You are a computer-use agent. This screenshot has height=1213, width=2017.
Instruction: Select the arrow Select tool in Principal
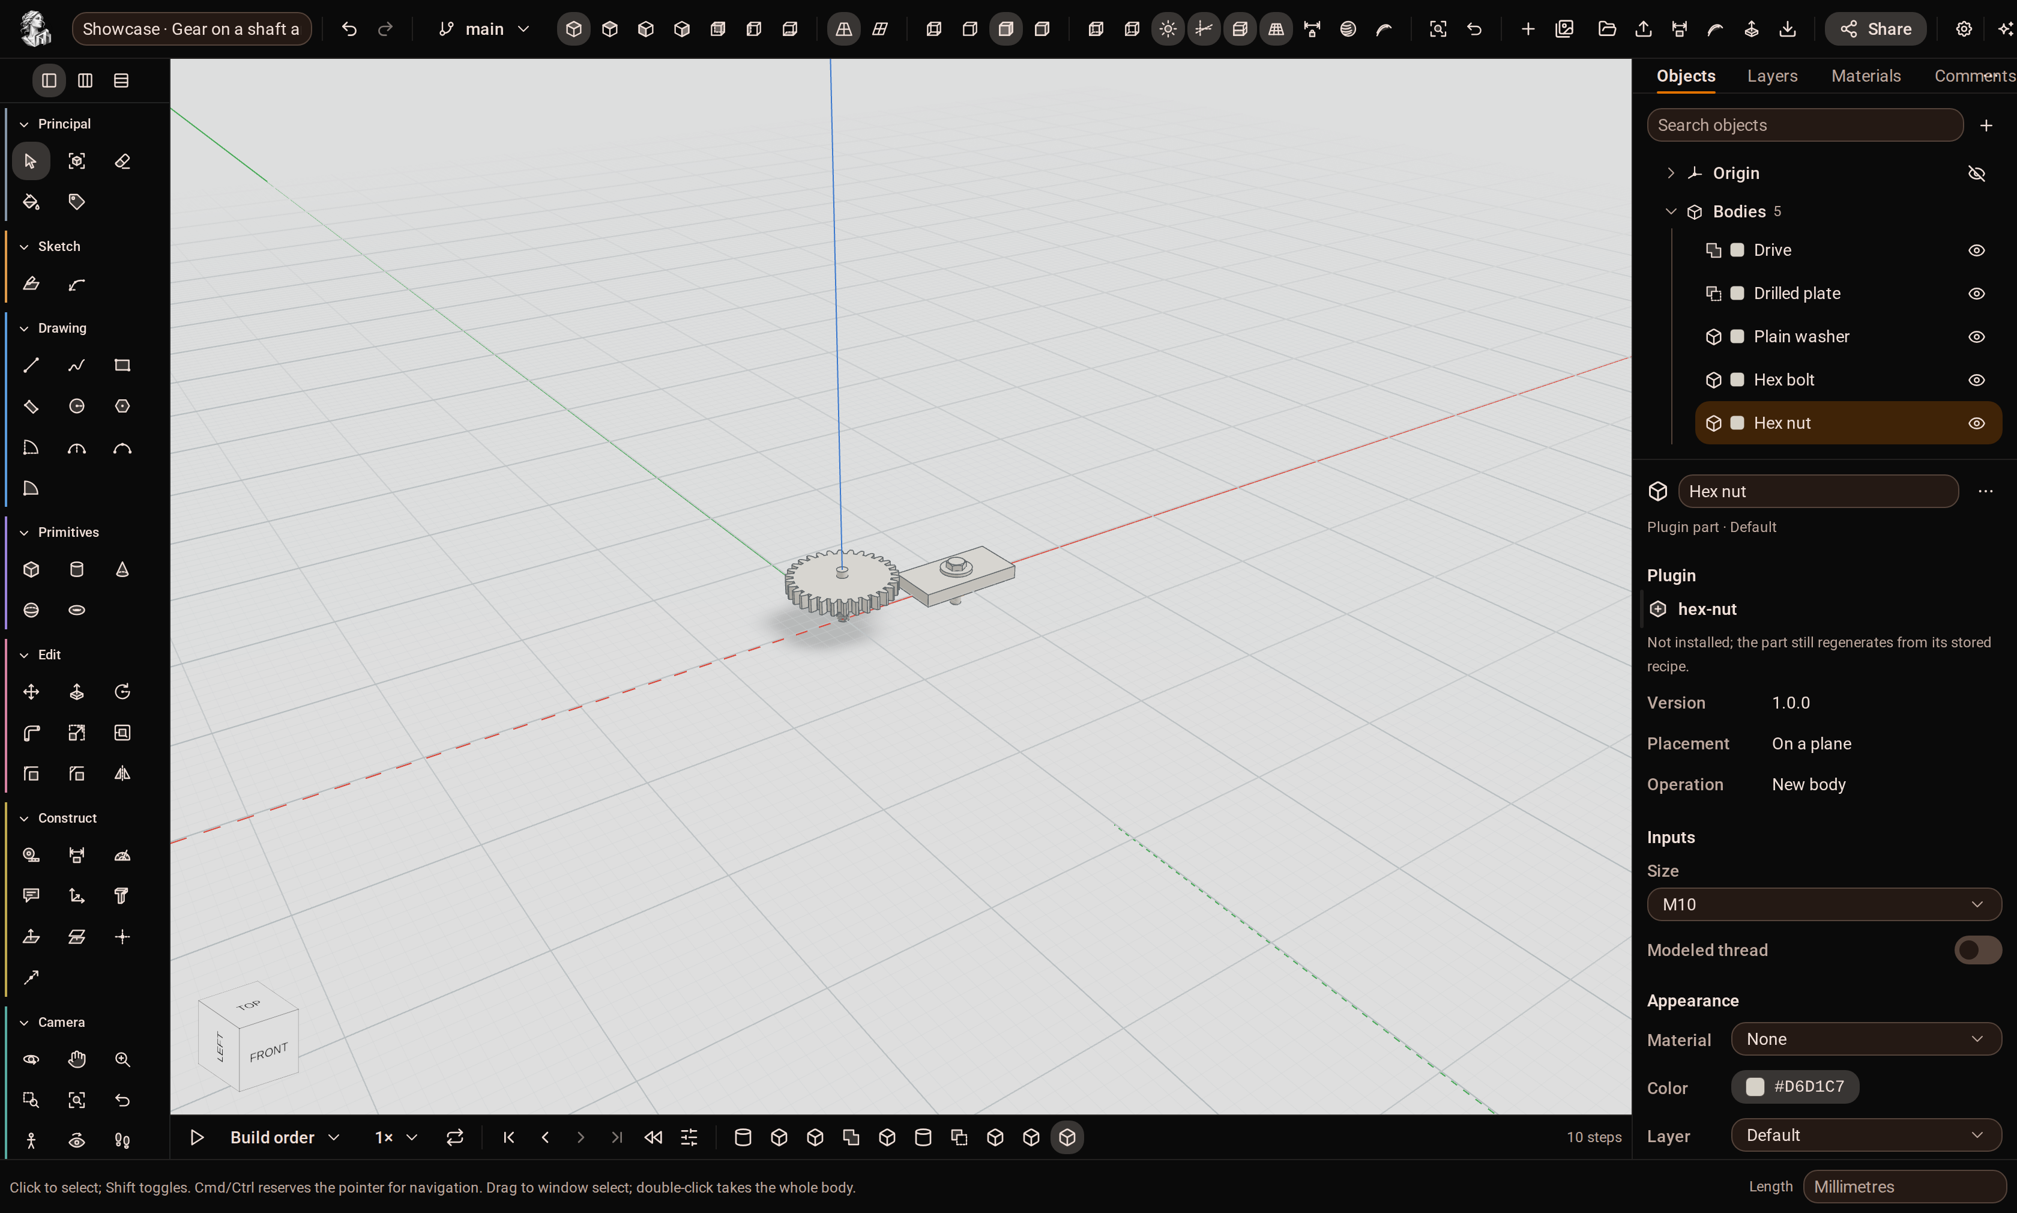[31, 161]
